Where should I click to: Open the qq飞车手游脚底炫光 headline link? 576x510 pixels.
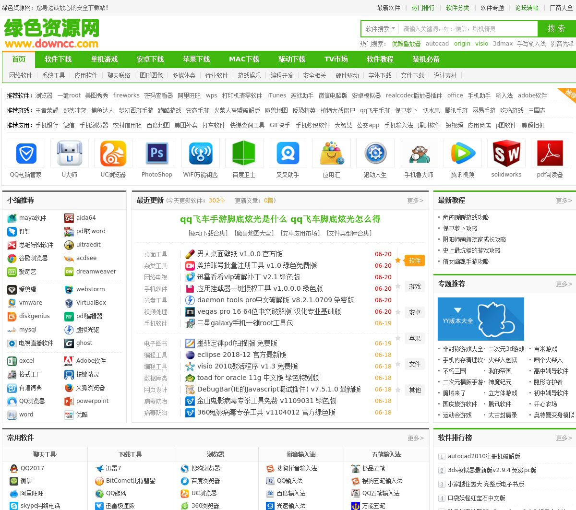click(x=280, y=219)
